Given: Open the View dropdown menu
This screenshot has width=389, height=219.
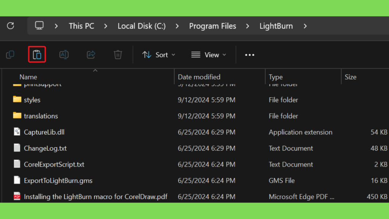Looking at the screenshot, I should point(209,55).
